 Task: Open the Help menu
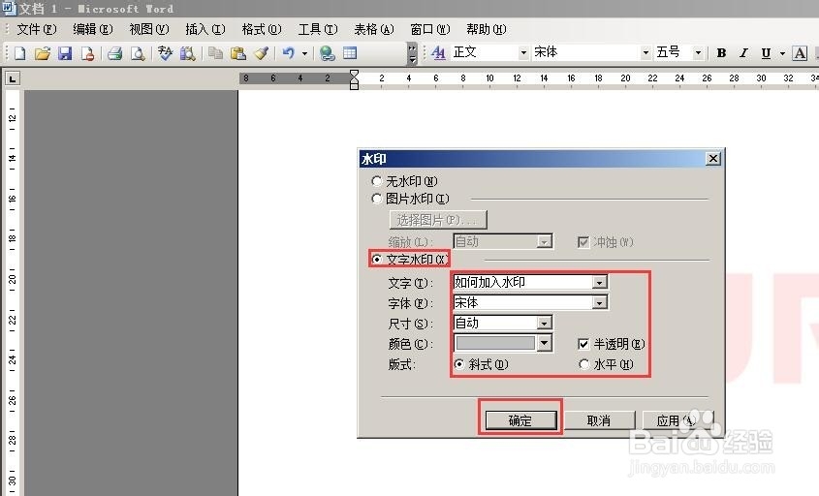point(487,29)
